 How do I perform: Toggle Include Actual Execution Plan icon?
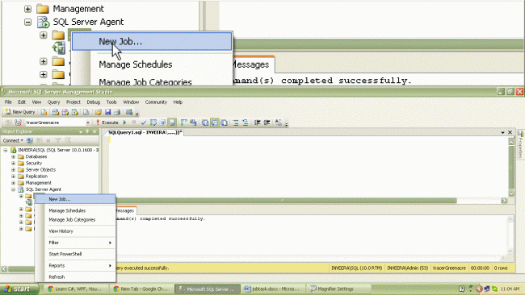coord(184,123)
